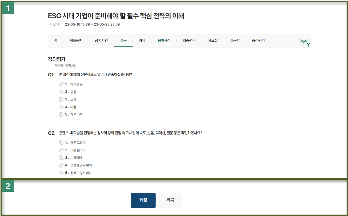Select '매우 좋음' radio for Q1
This screenshot has width=348, height=216.
61,84
